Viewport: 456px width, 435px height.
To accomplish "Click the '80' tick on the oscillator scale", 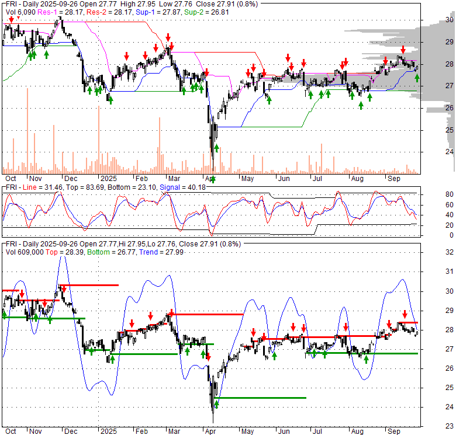I will [450, 194].
